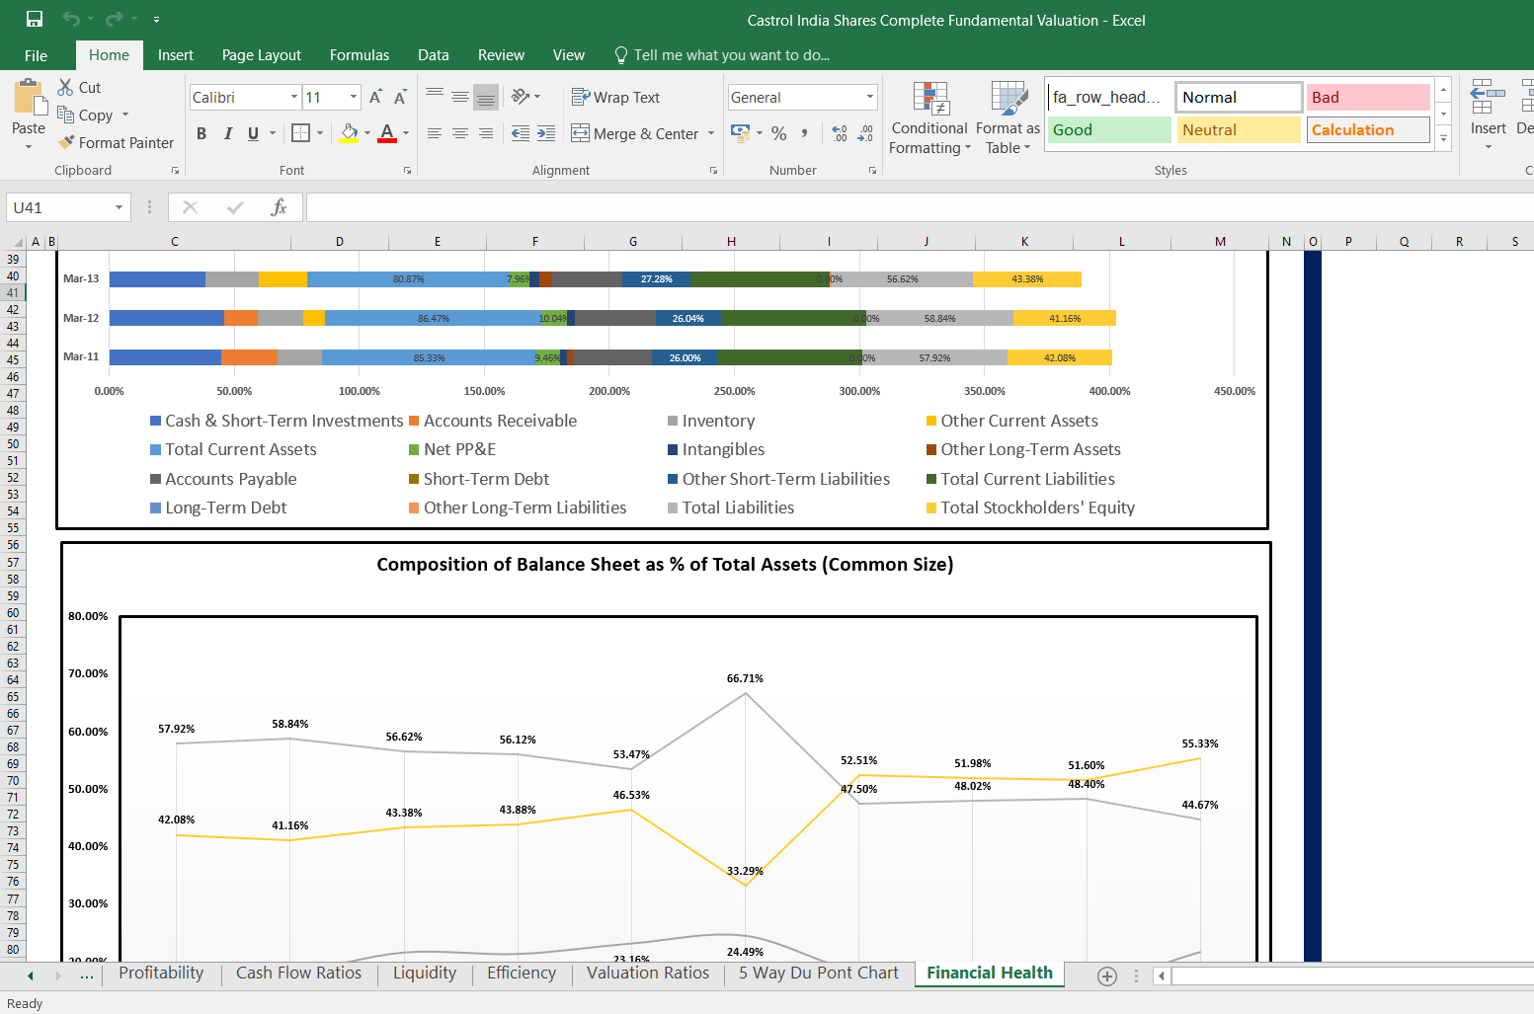1534x1014 pixels.
Task: Click the add new sheet plus icon
Action: [x=1107, y=975]
